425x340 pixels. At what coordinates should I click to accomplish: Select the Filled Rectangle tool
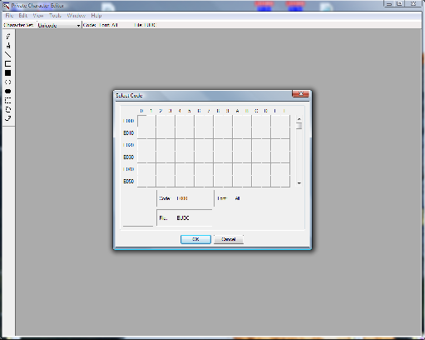[x=8, y=73]
